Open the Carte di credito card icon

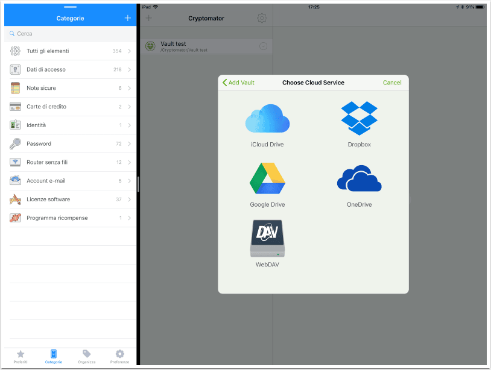(15, 107)
